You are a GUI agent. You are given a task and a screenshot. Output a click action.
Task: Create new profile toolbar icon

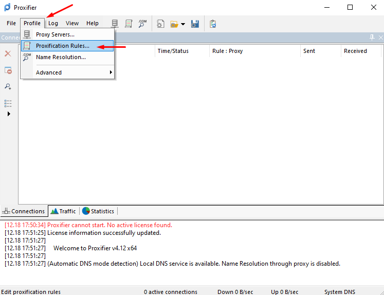point(161,24)
